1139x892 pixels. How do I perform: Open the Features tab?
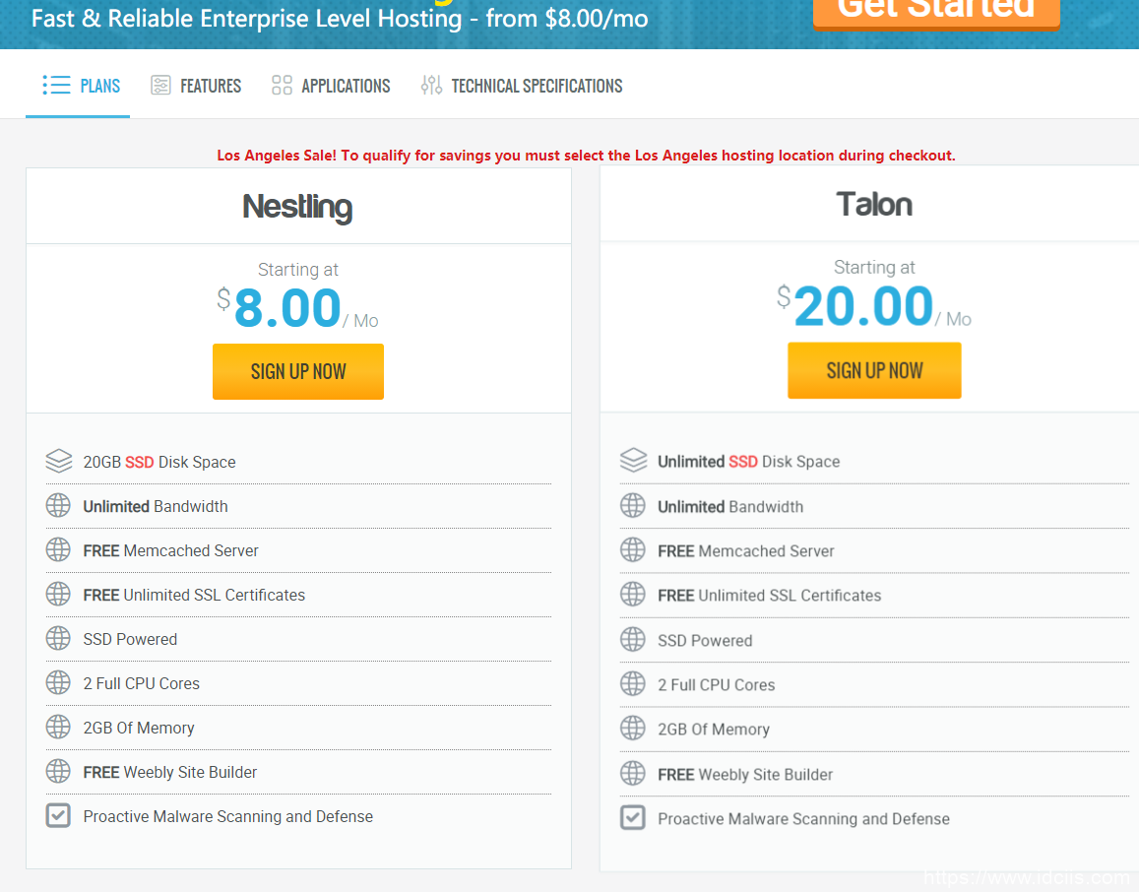coord(210,86)
